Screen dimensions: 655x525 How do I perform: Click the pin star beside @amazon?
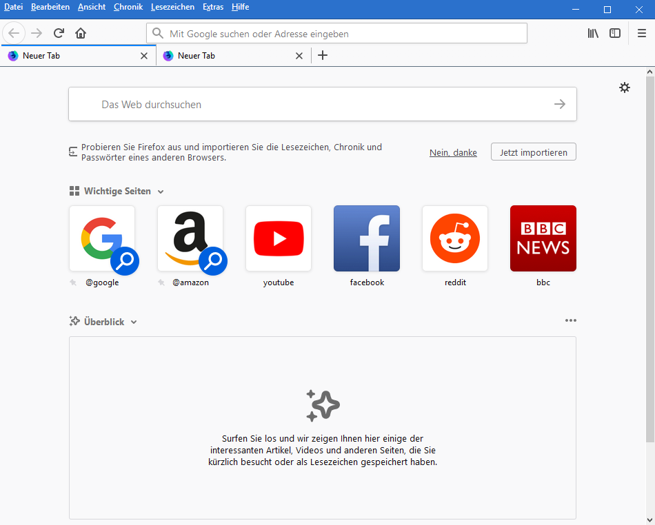(x=161, y=282)
